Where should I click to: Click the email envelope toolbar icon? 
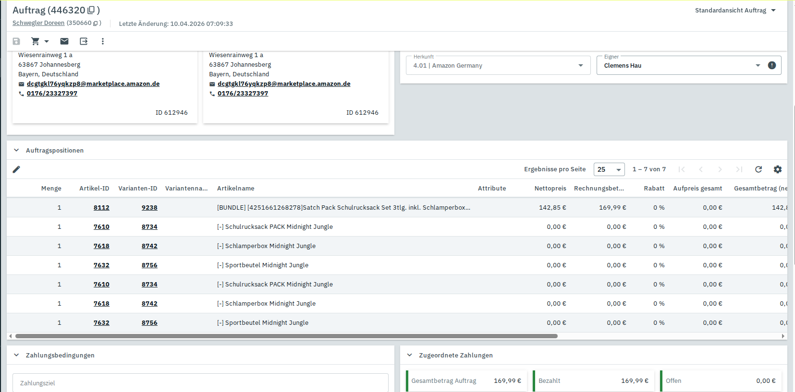(64, 41)
